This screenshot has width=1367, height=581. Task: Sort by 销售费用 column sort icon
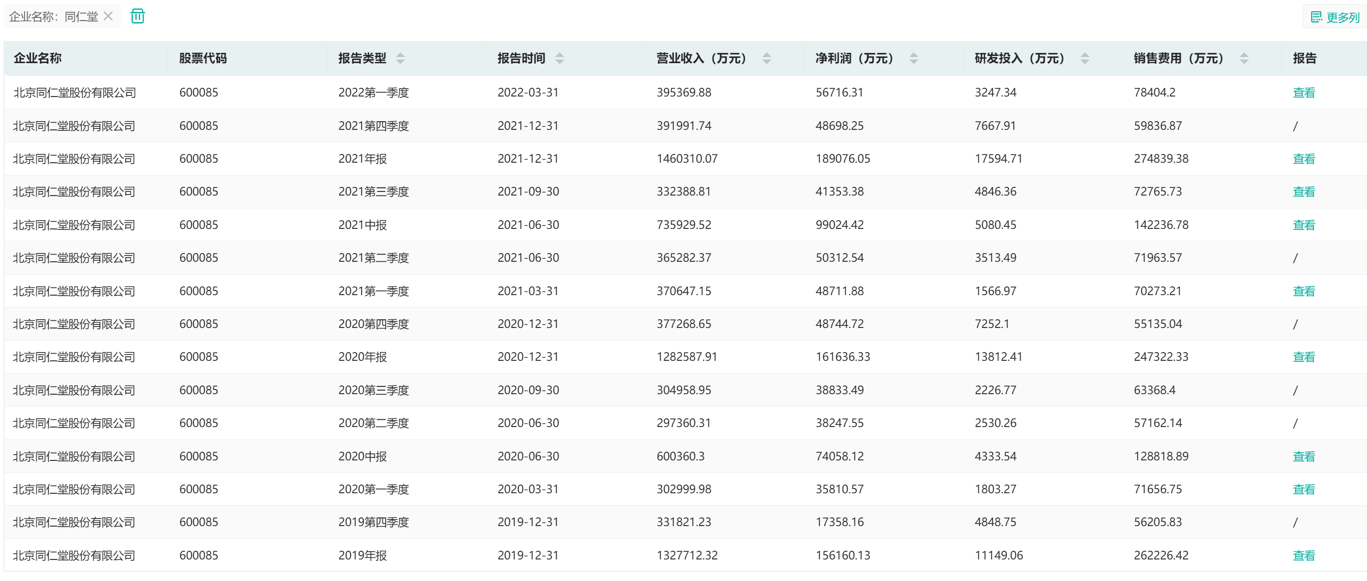click(x=1244, y=59)
